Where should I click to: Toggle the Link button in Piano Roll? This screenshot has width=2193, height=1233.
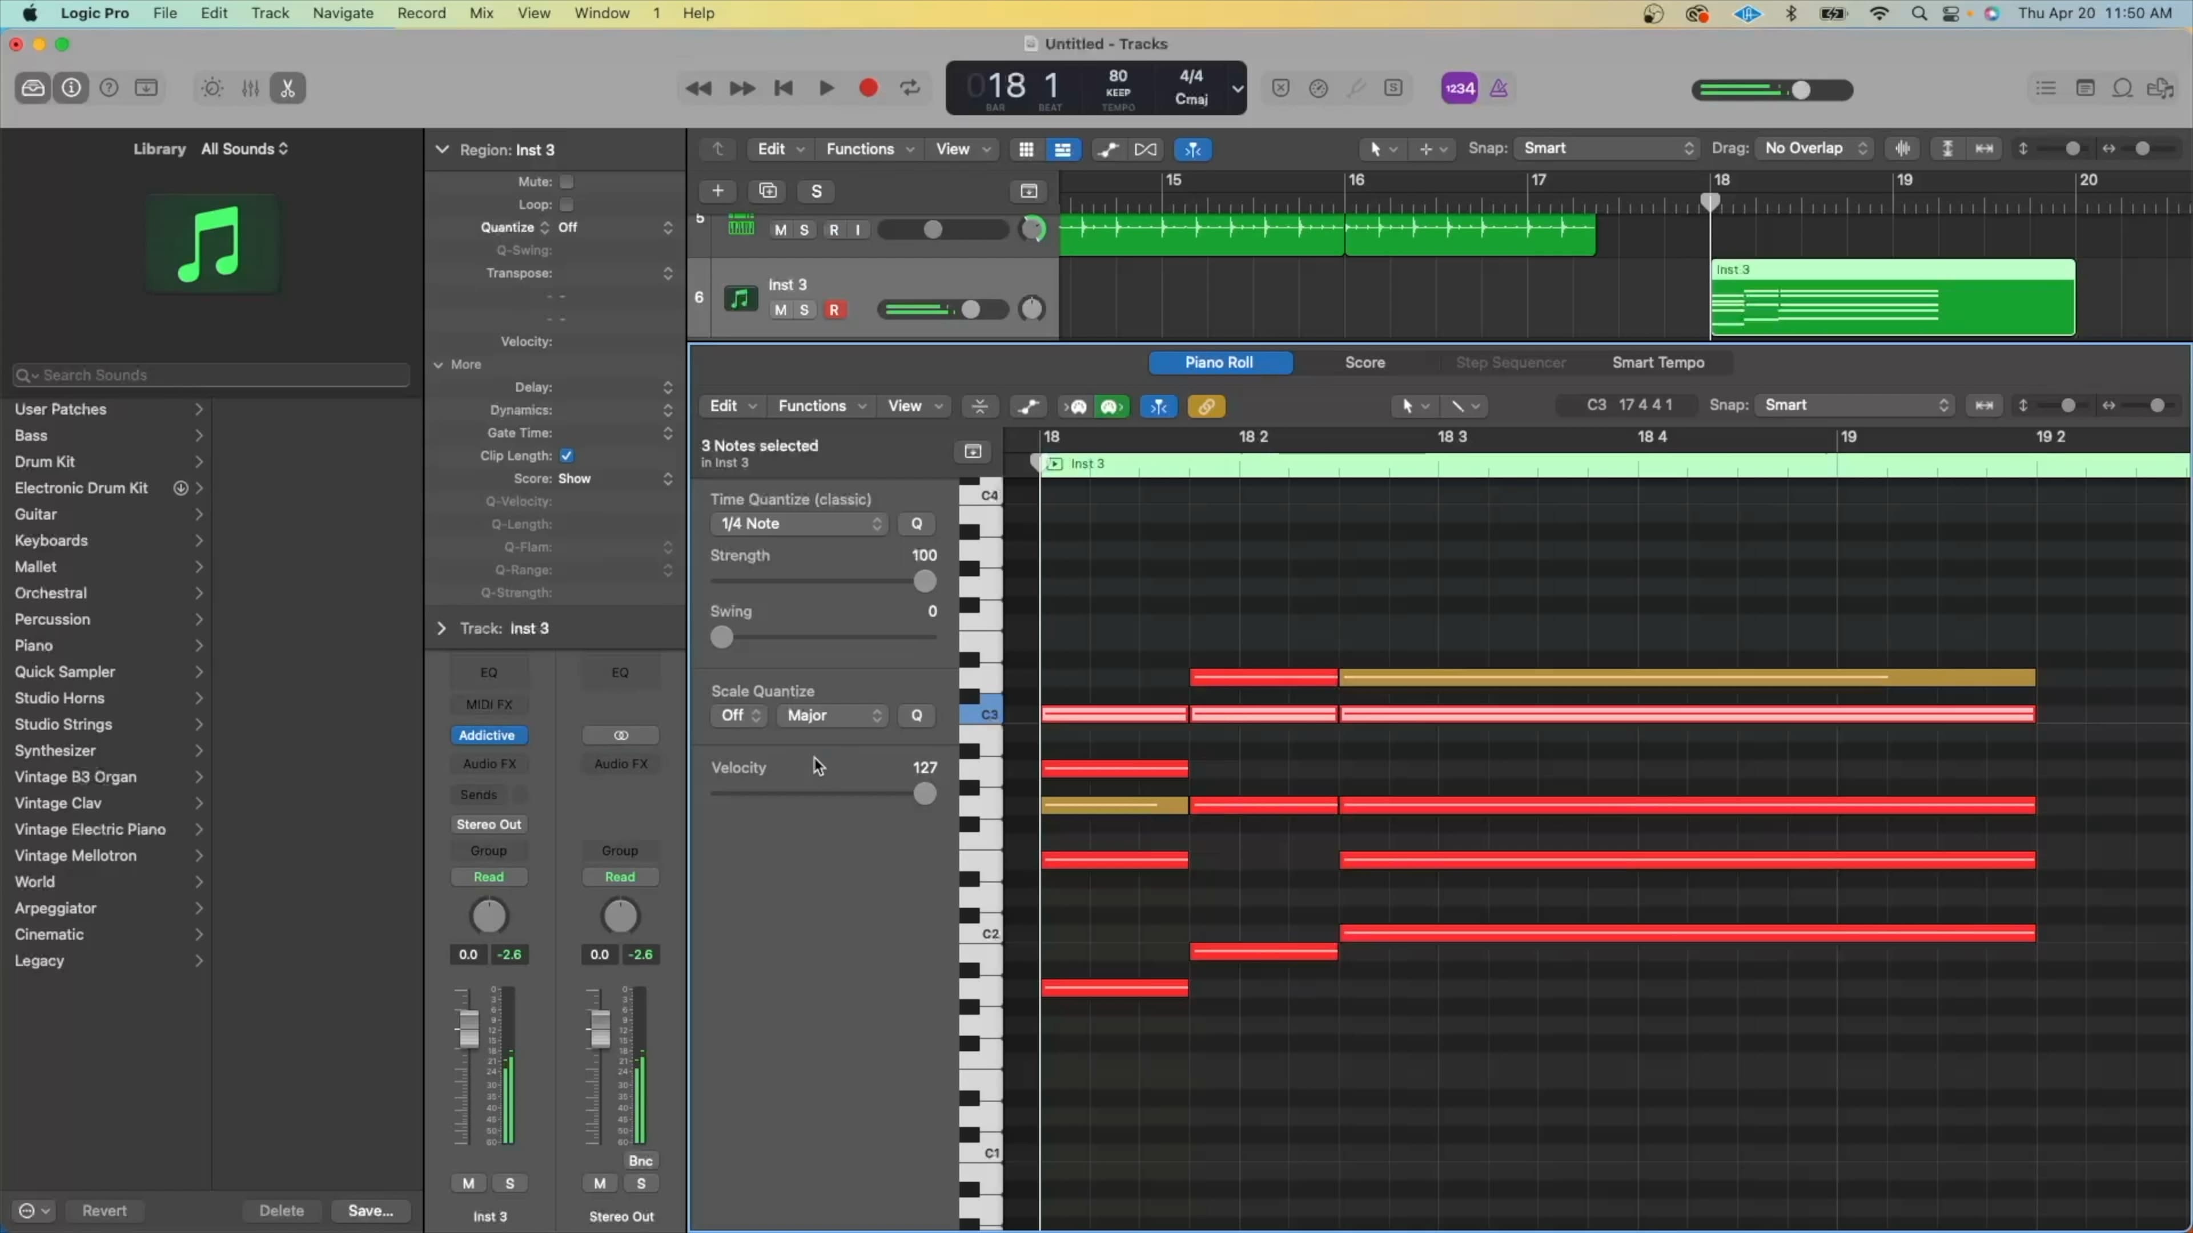coord(1206,407)
